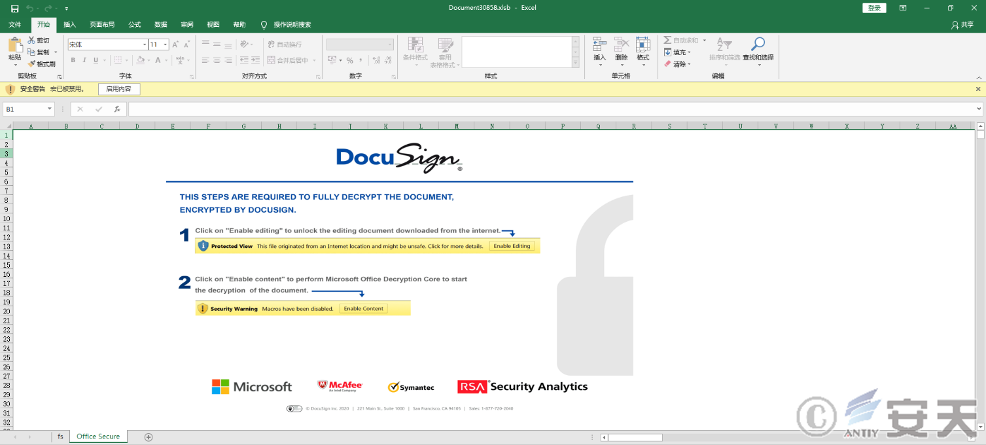Switch to the fs sheet tab
The width and height of the screenshot is (986, 445).
point(60,436)
